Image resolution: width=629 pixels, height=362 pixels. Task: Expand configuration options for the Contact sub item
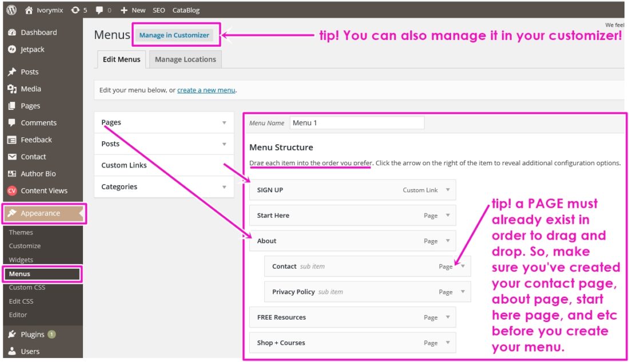click(462, 266)
